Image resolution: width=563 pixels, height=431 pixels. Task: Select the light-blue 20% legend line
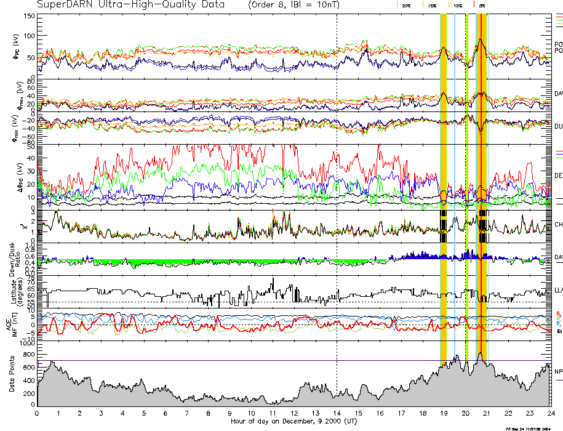397,4
